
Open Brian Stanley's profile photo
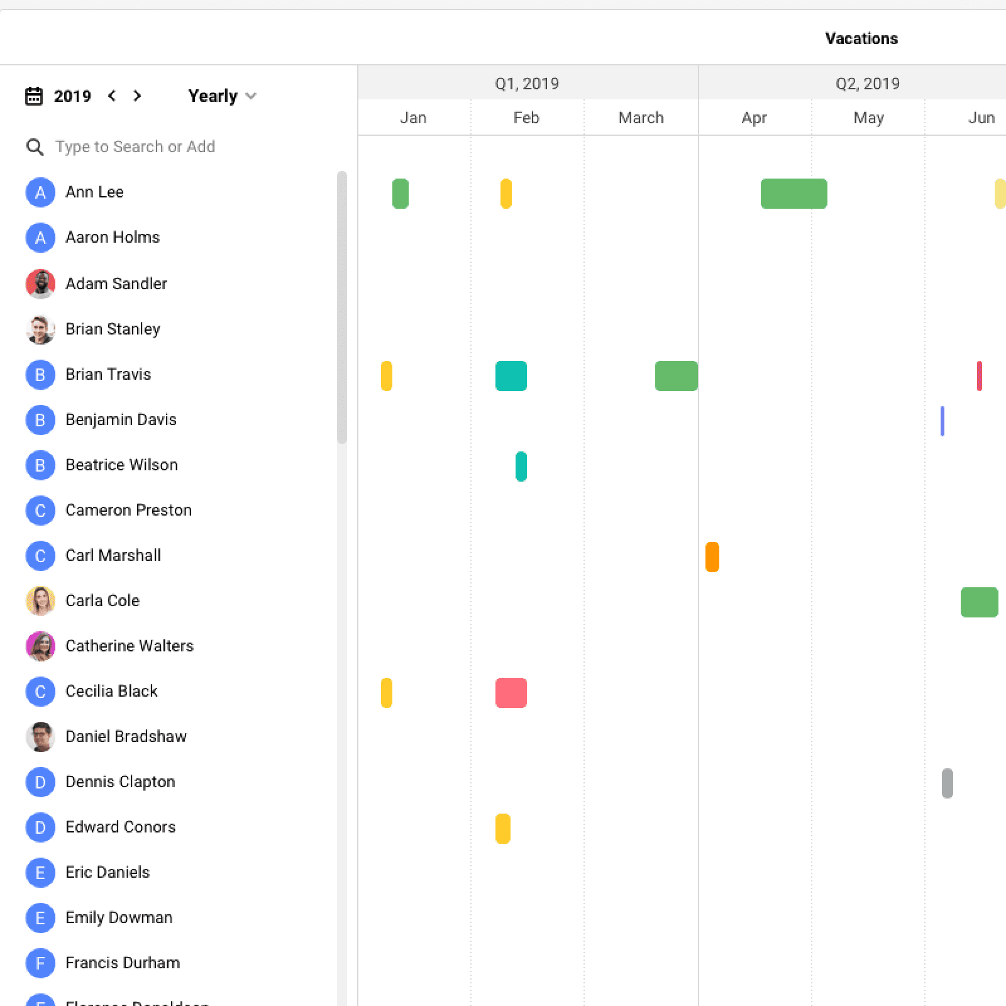[x=40, y=329]
